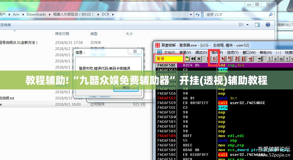Click the debugger window's red title-bar icon

pos(158,45)
